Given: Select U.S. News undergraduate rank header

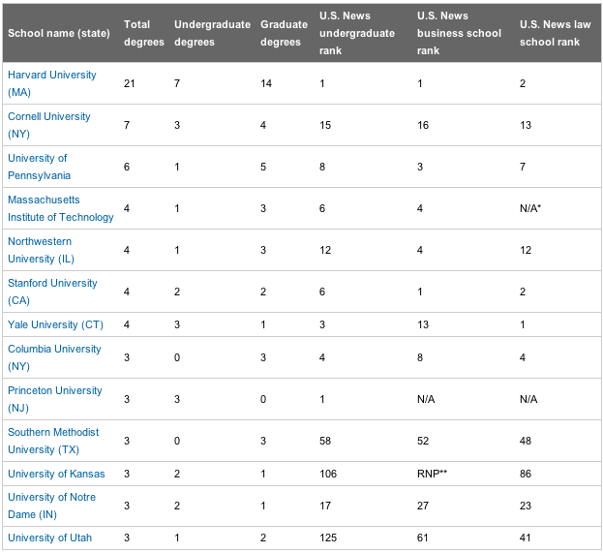Looking at the screenshot, I should pos(357,33).
